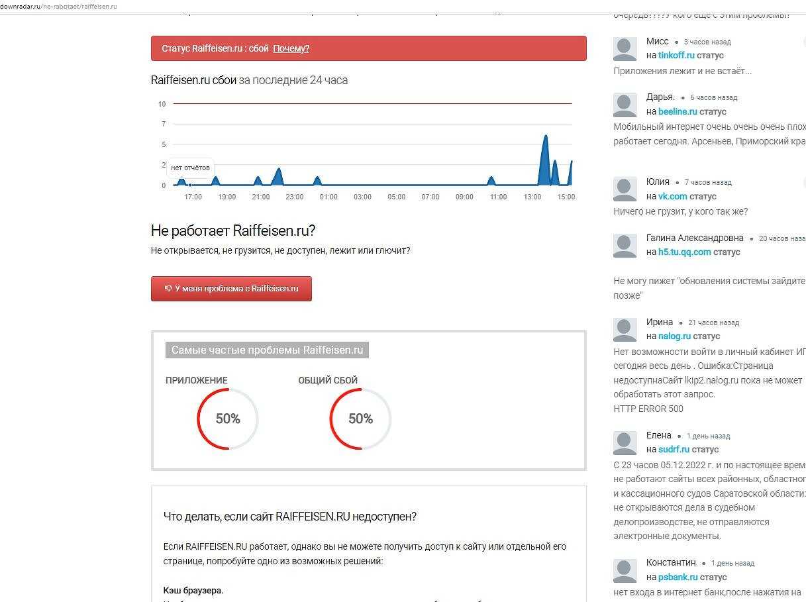Follow the nalog.ru link
Screen dimensions: 806x602
point(674,336)
